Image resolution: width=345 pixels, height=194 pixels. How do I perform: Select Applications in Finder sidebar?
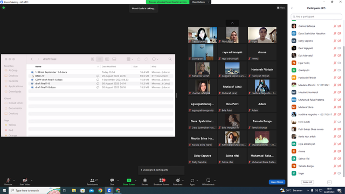click(16, 86)
